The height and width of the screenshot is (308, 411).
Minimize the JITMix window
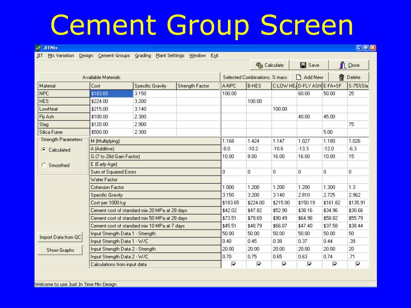point(359,48)
